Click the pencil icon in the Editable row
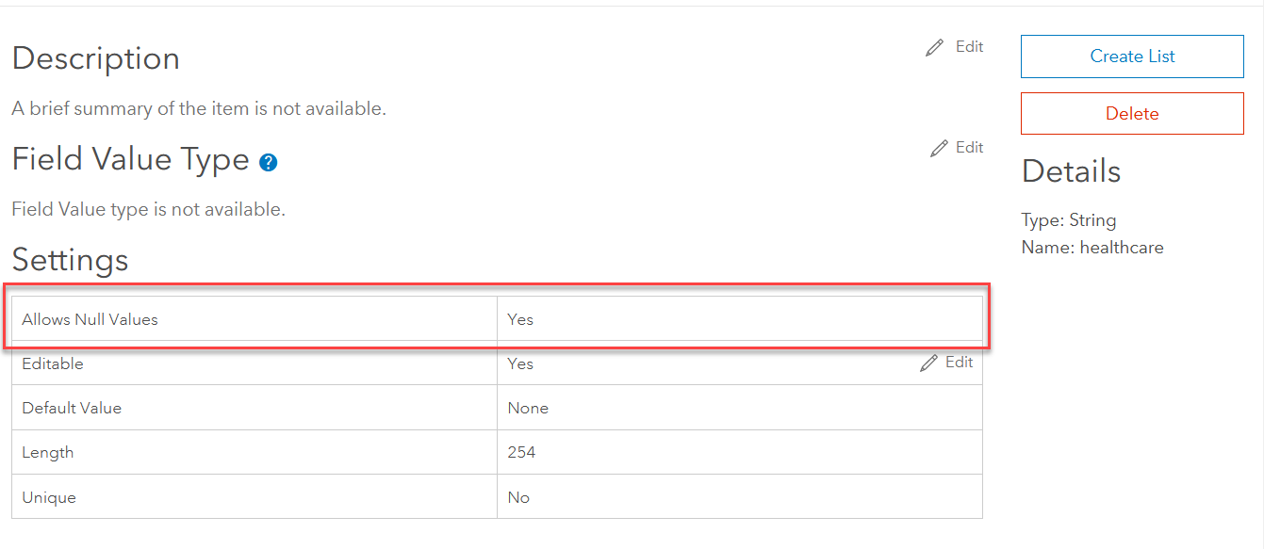 929,363
